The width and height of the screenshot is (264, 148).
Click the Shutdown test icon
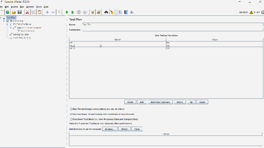pos(85,12)
